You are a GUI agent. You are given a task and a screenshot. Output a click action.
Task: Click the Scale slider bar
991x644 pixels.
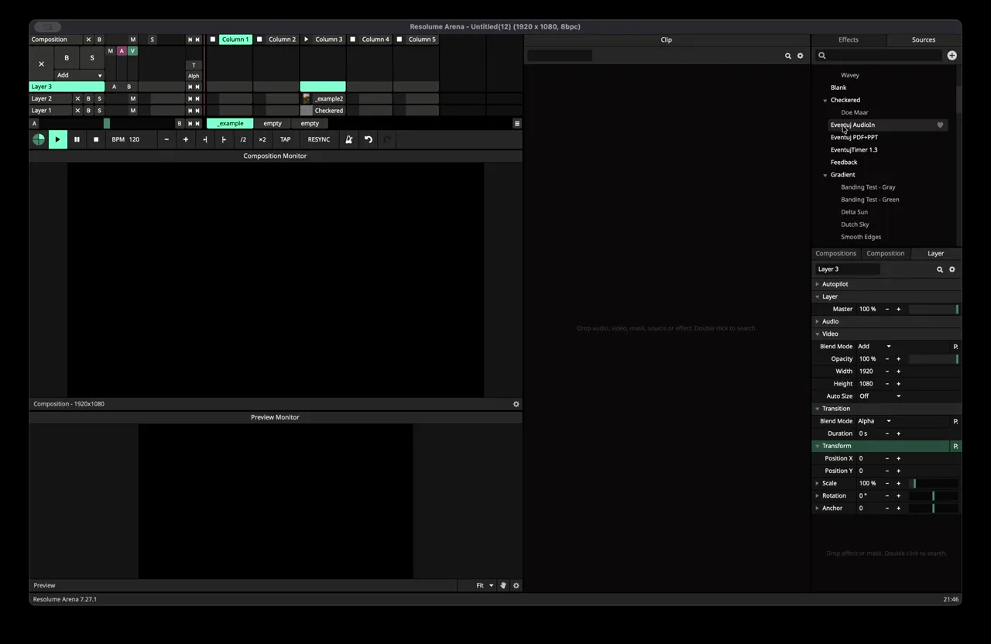click(934, 483)
